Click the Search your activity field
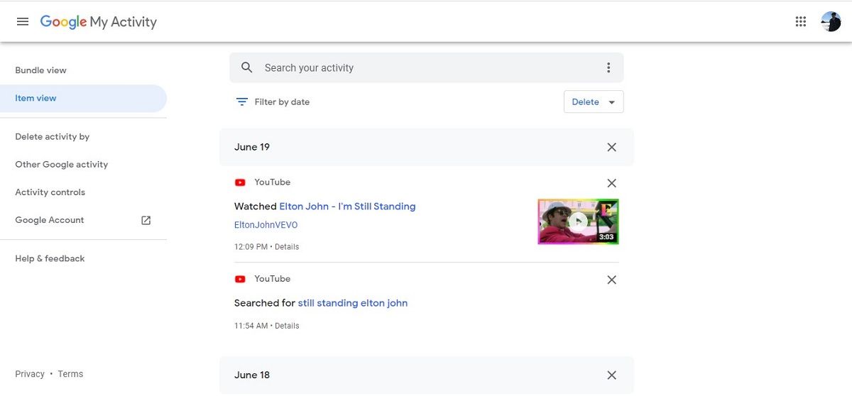This screenshot has height=396, width=852. (x=427, y=67)
